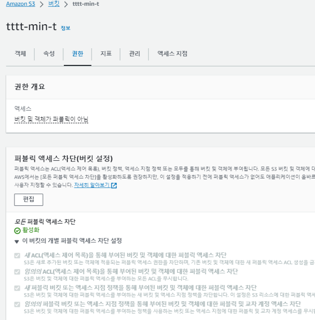315x320 pixels.
Task: Toggle the 임의의 ACL public access block checkbox
Action: point(17,272)
